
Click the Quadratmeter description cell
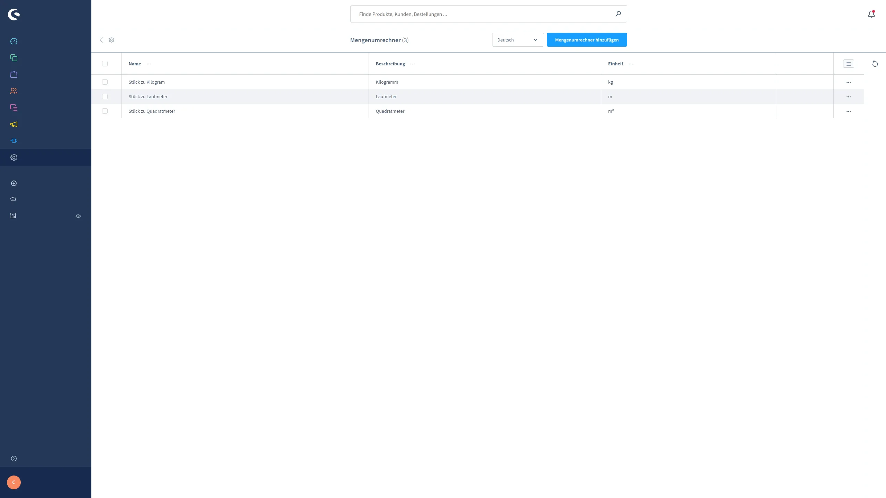390,111
